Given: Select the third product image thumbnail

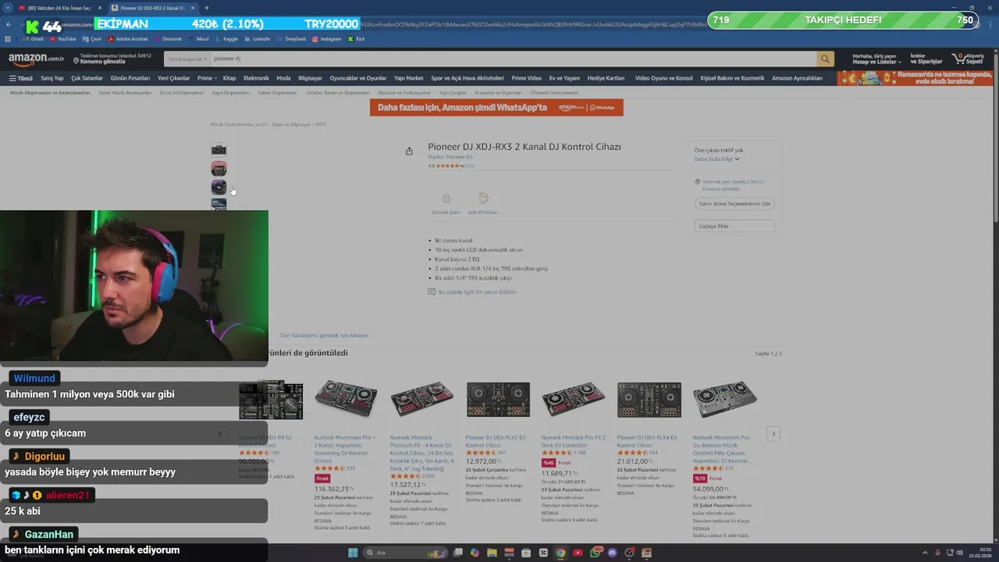Looking at the screenshot, I should 219,187.
